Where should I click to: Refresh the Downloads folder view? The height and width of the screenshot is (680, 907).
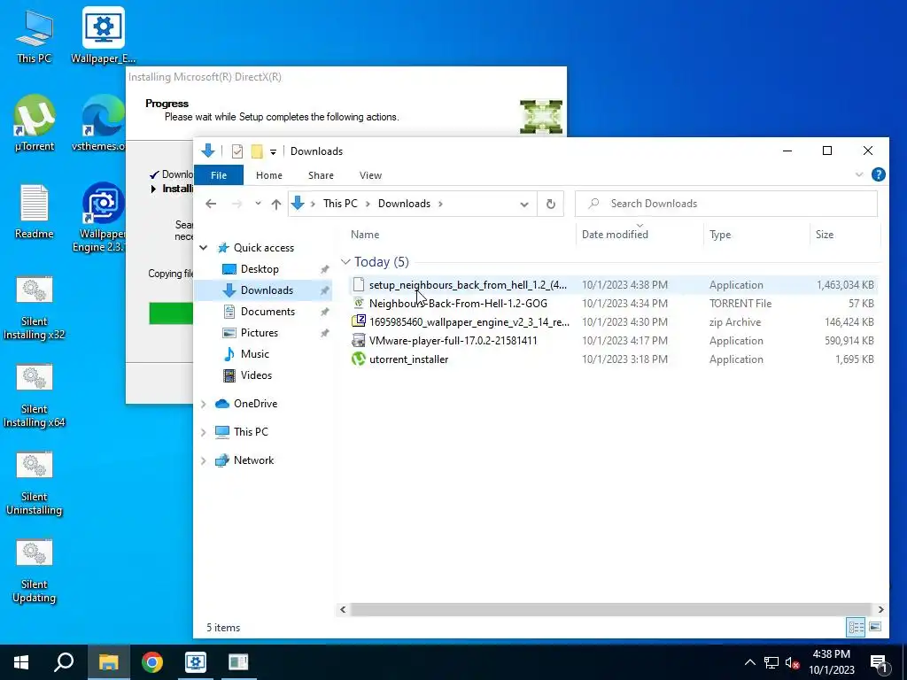pos(551,204)
